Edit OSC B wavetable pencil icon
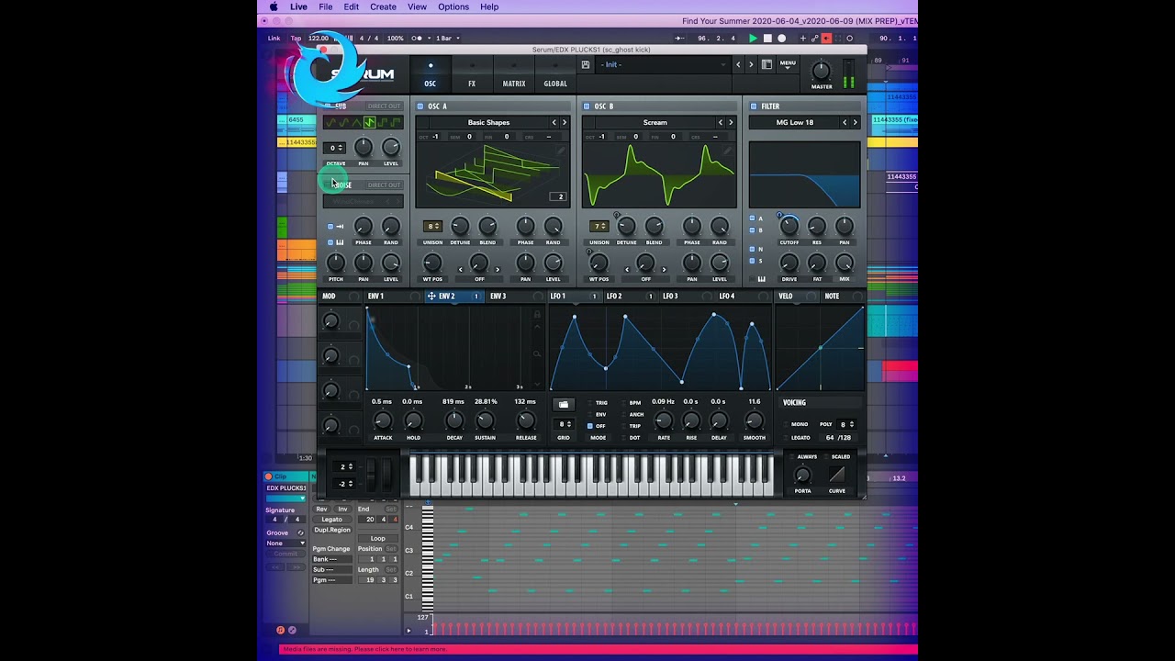This screenshot has height=661, width=1175. click(x=728, y=151)
